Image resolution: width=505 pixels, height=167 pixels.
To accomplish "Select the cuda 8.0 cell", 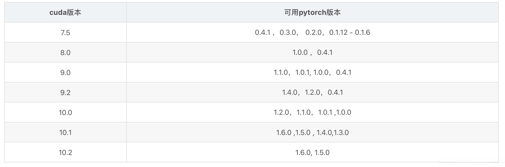I will pos(65,53).
